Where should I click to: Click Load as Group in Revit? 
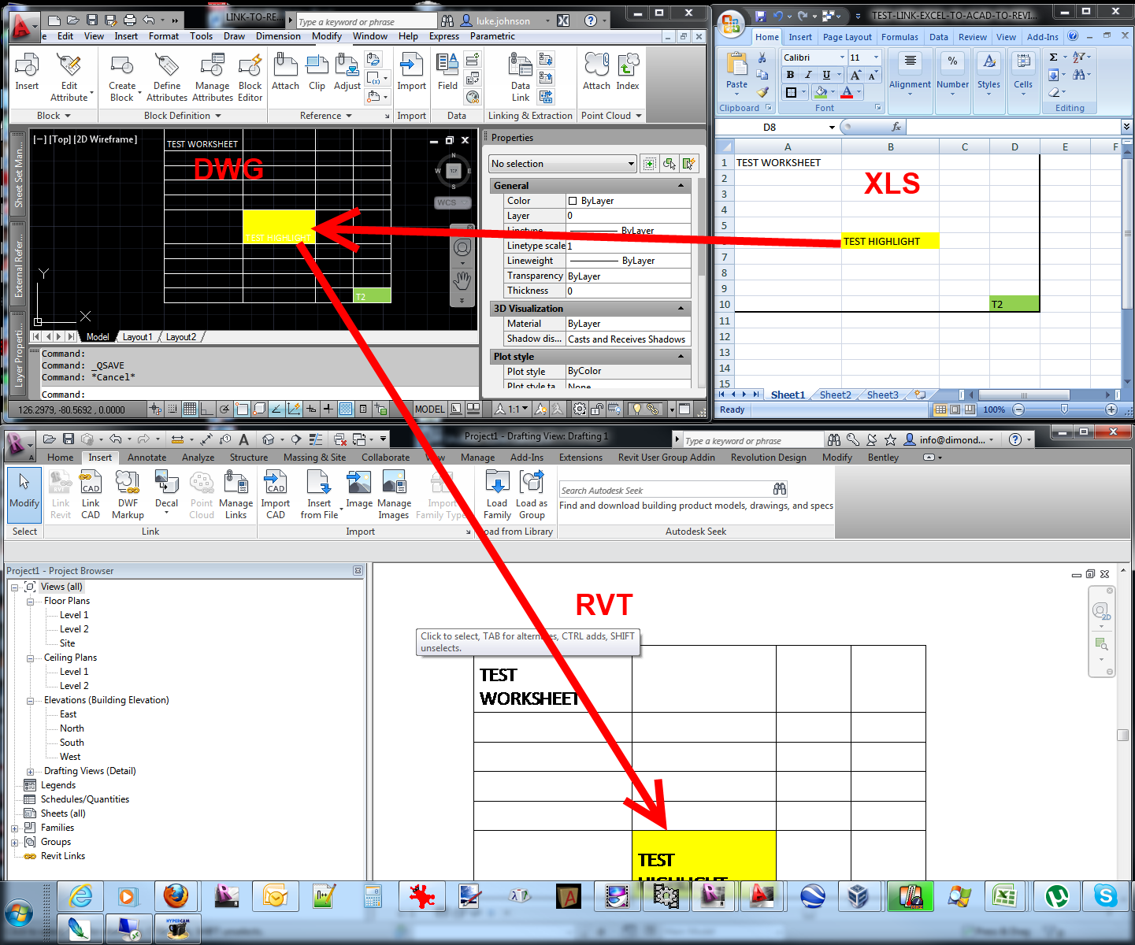(532, 495)
